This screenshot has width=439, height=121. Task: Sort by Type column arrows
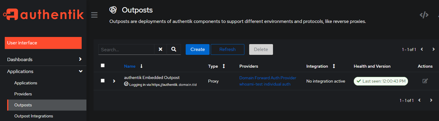tap(224, 66)
